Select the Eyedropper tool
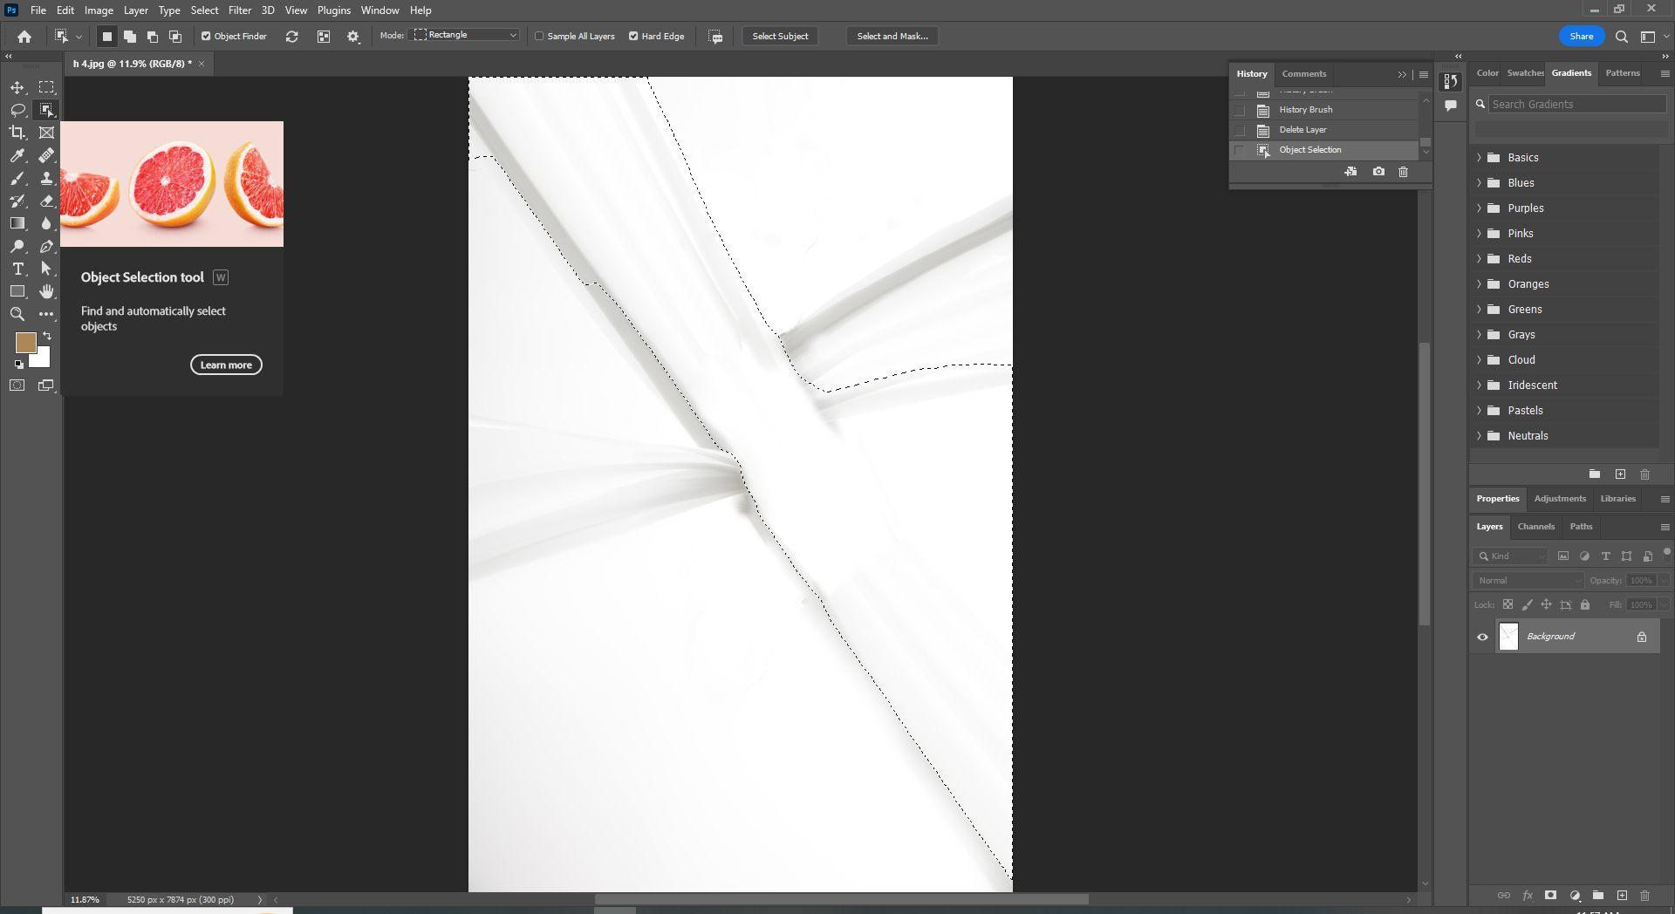This screenshot has width=1675, height=914. coord(17,155)
